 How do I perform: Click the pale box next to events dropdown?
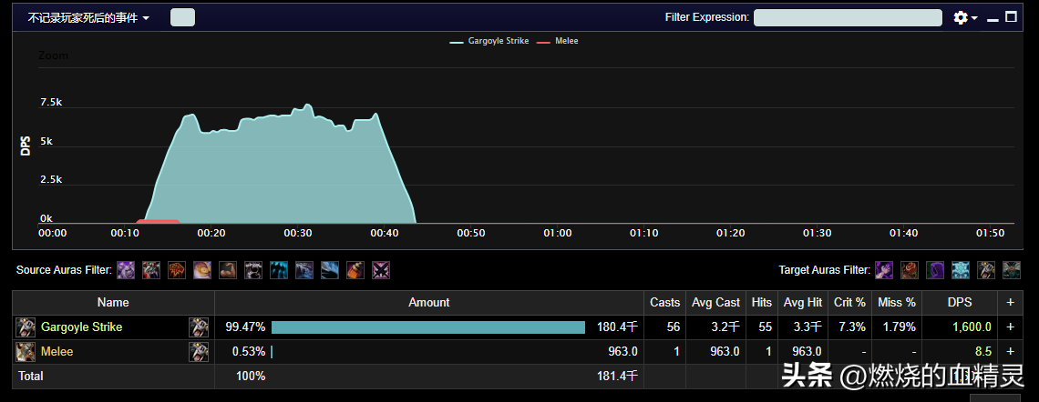coord(182,17)
